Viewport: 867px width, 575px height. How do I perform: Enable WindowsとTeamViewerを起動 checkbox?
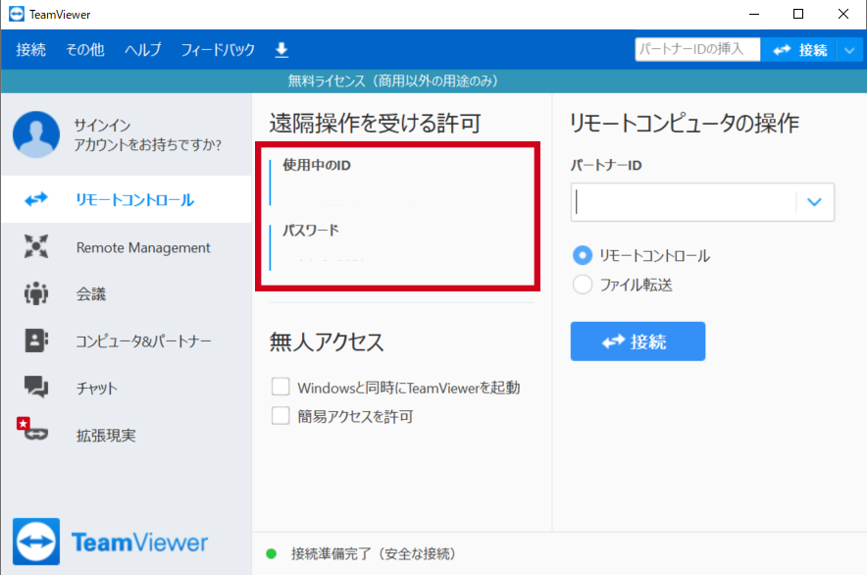280,387
